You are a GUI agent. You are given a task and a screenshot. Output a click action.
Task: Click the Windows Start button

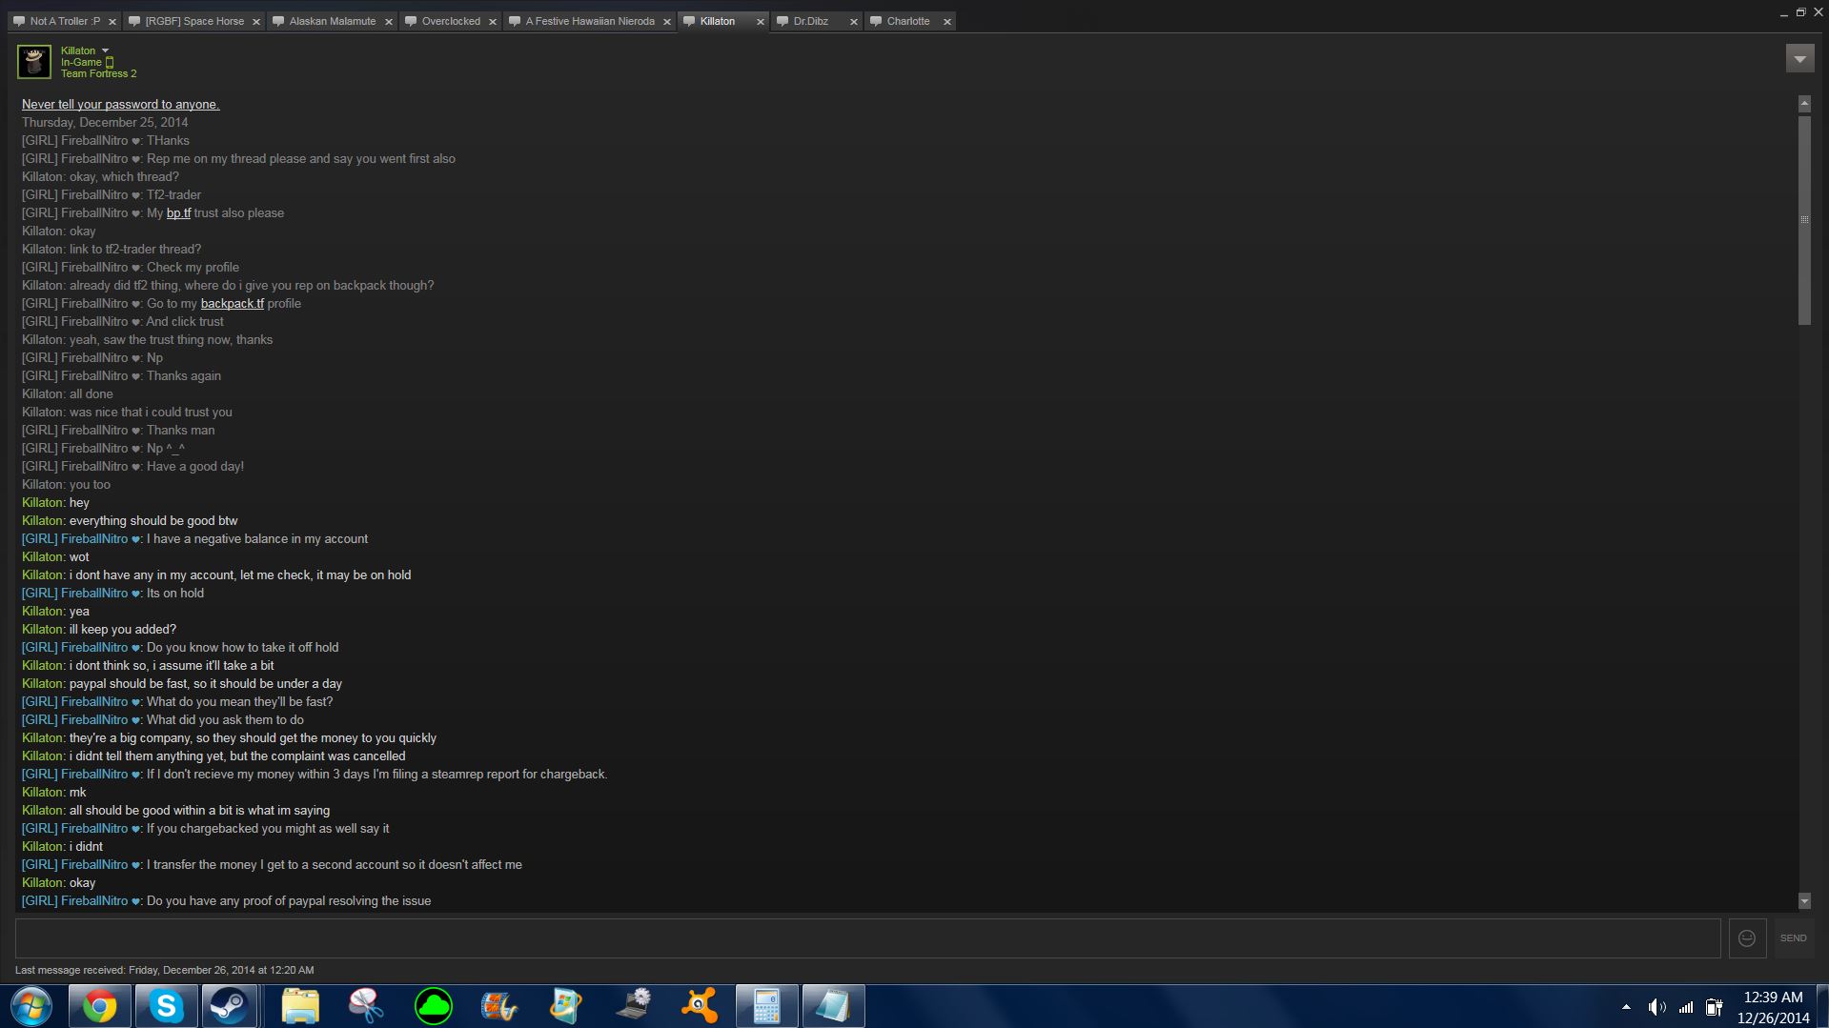(x=31, y=1006)
